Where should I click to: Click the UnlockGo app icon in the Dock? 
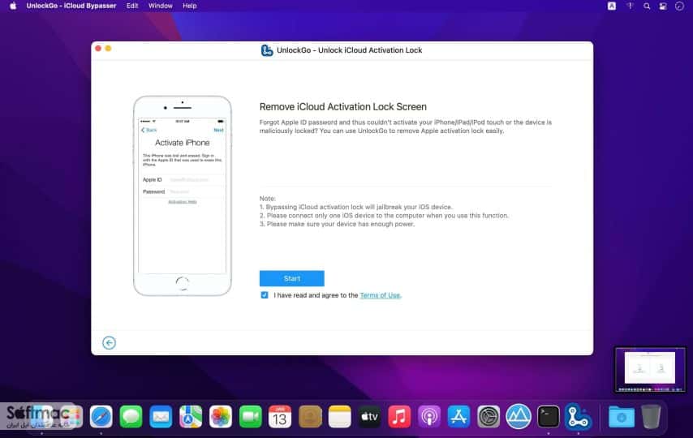coord(578,416)
